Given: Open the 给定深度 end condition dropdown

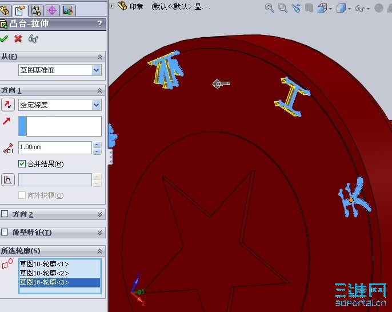Looking at the screenshot, I should 97,105.
